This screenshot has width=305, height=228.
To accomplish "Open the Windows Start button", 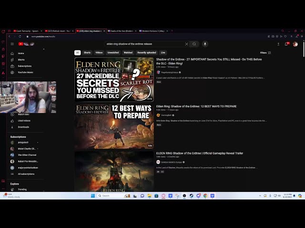I will click(93, 196).
